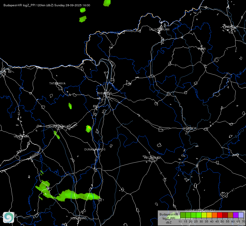The height and width of the screenshot is (226, 246).
Task: Click the legend scale value 10
Action: click(x=180, y=221)
